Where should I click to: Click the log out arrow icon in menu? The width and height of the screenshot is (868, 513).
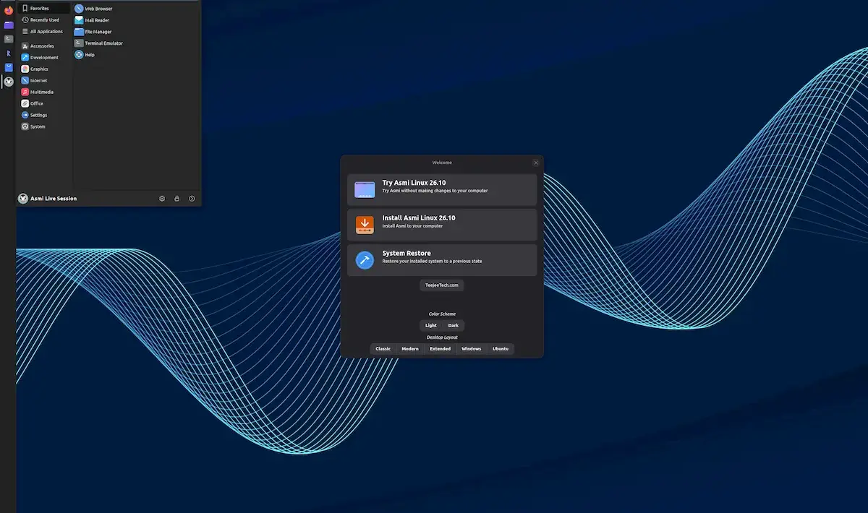(192, 198)
